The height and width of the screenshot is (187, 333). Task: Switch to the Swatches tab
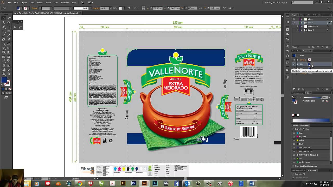pos(296,51)
